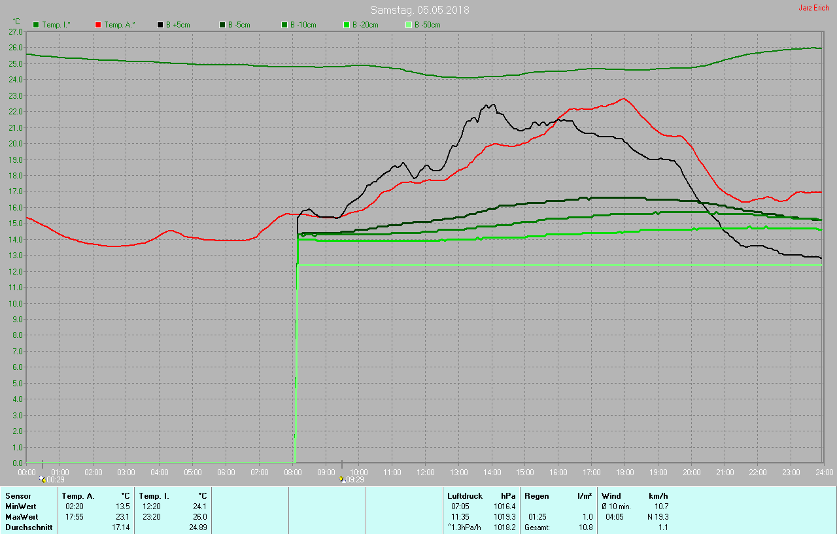
Task: Click the '04:05' wind time cell
Action: 615,517
